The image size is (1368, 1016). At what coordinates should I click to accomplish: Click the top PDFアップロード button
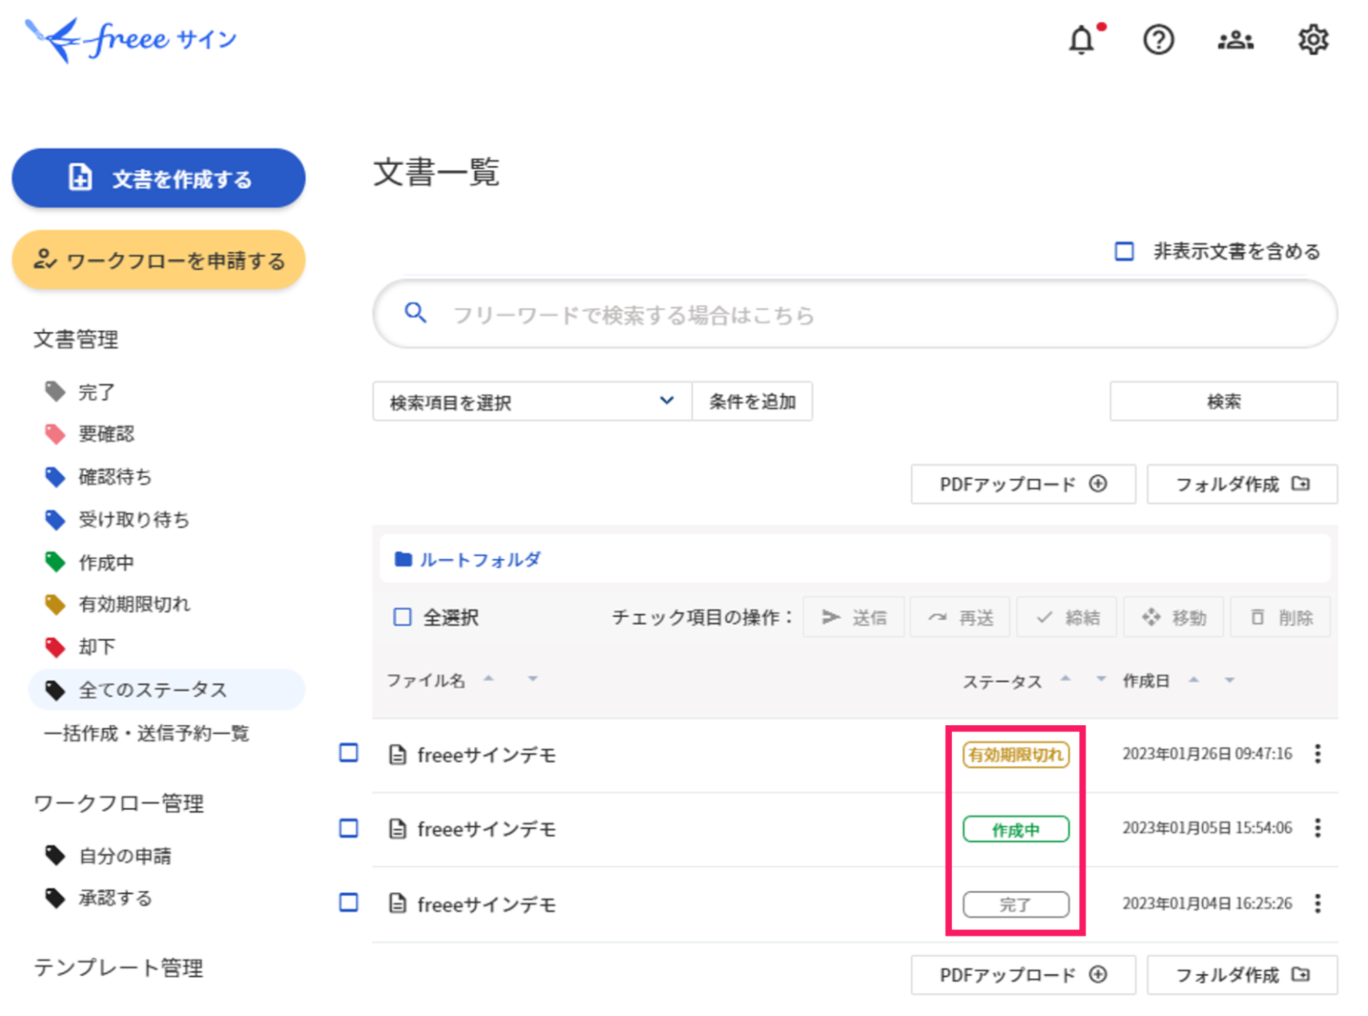click(x=1022, y=484)
